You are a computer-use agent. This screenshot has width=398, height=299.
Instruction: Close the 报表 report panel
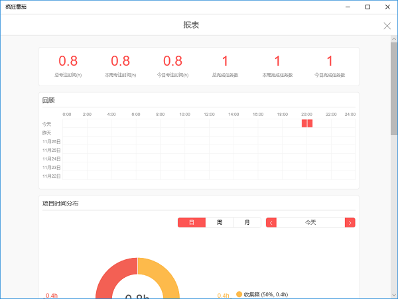pyautogui.click(x=387, y=26)
